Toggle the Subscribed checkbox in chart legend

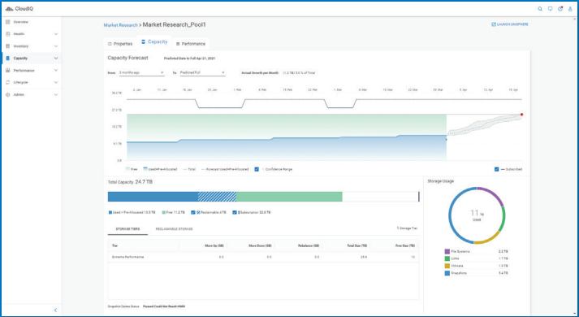pyautogui.click(x=497, y=169)
